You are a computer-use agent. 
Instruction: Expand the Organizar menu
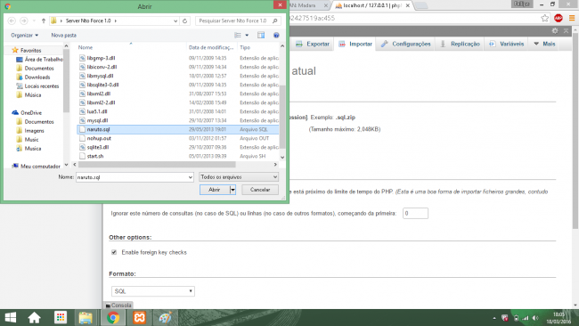tap(24, 35)
